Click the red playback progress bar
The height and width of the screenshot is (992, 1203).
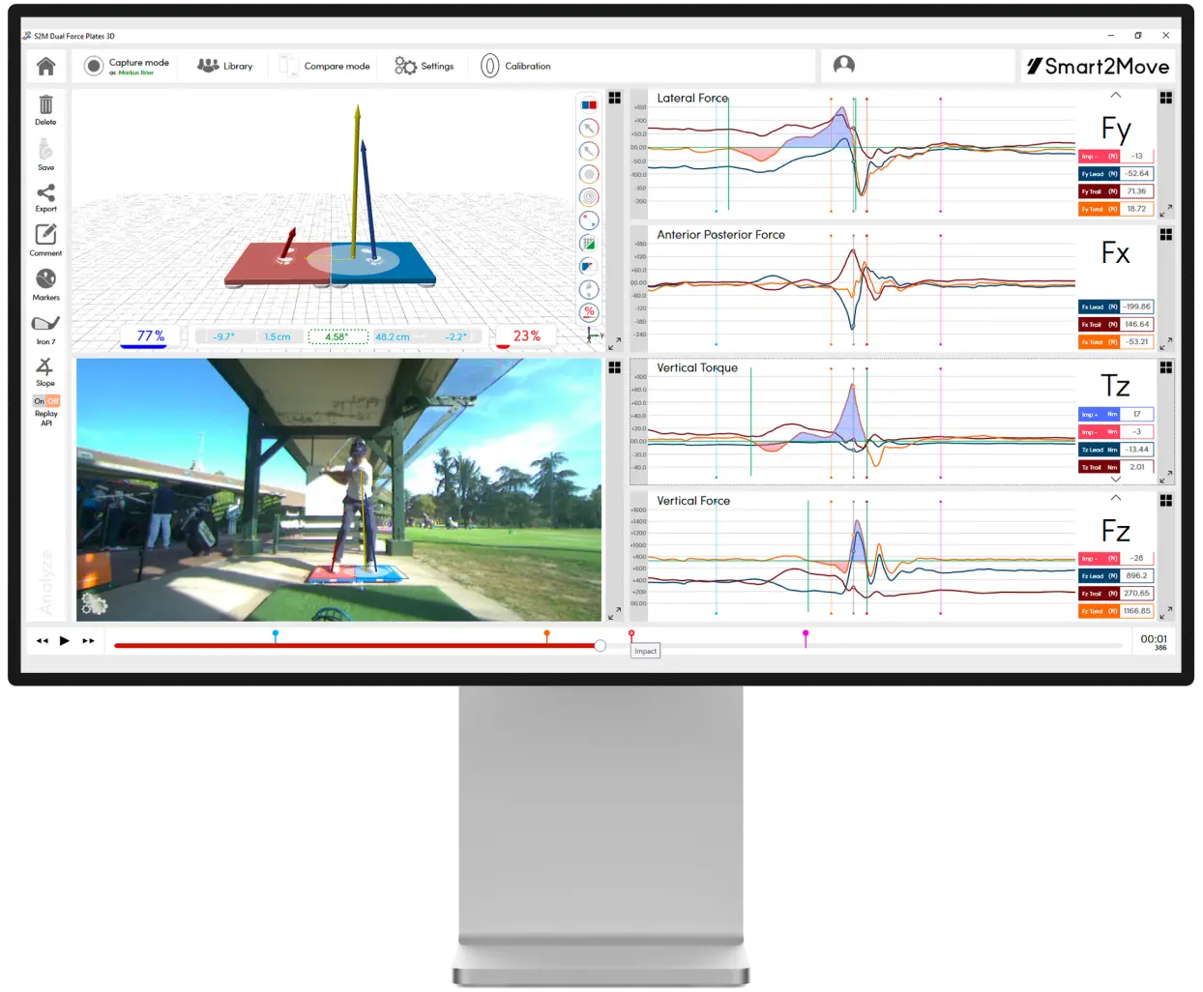[x=356, y=645]
